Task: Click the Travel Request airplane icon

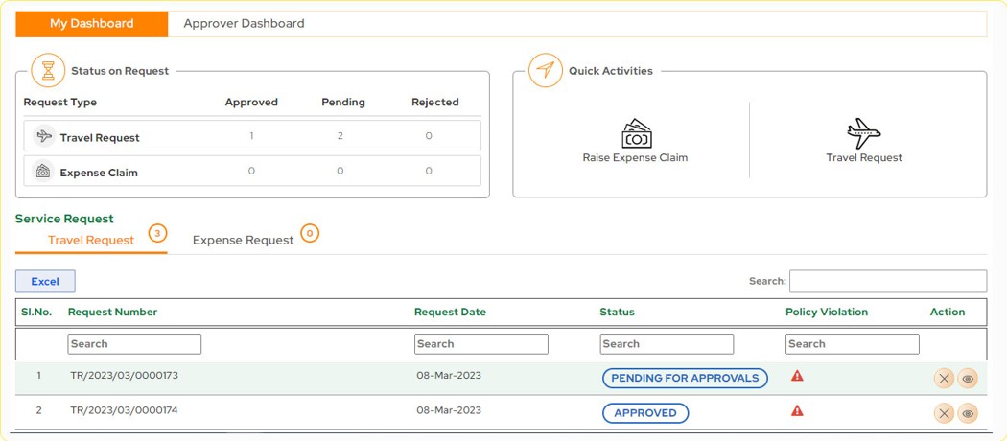Action: 863,133
